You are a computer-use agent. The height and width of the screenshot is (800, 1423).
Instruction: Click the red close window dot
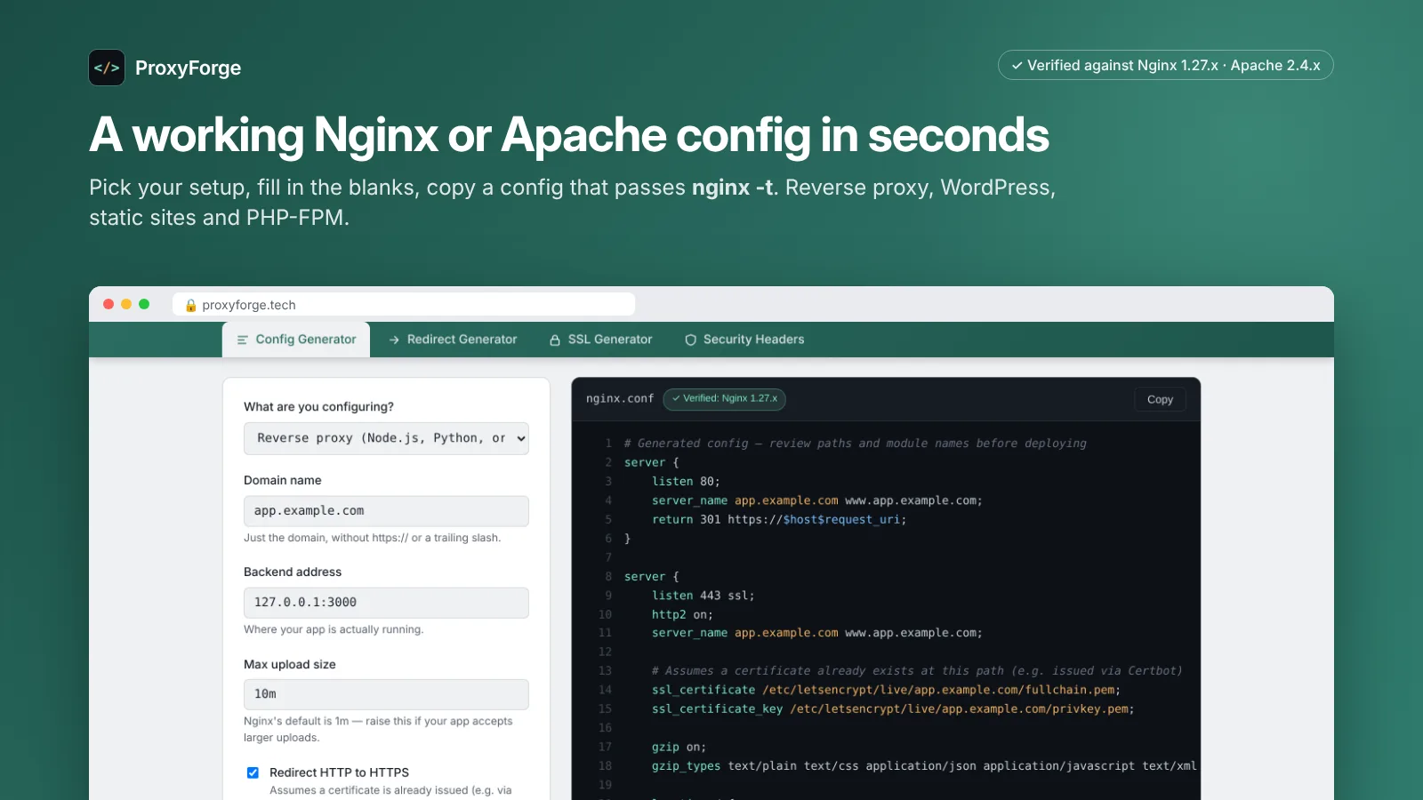pos(109,304)
